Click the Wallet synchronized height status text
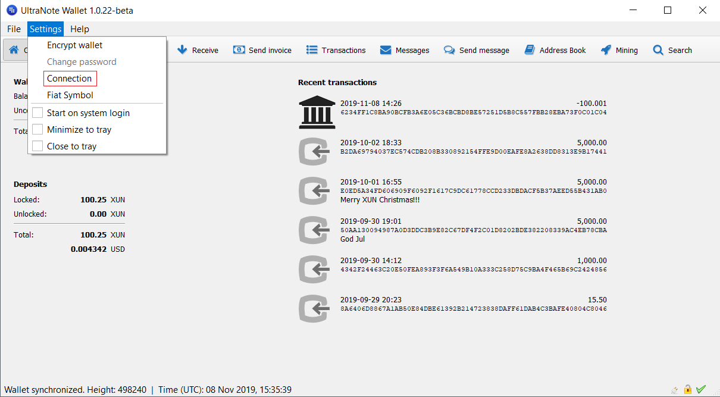The width and height of the screenshot is (720, 397). [x=75, y=390]
